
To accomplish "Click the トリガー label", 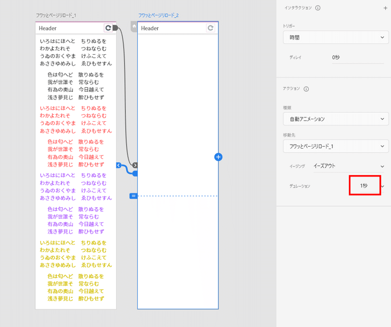I will pos(289,26).
